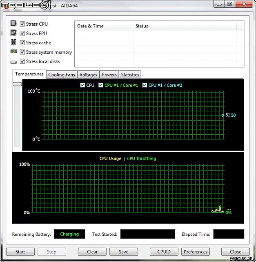Uncheck the Stress CPU checkbox
This screenshot has height=262, width=256.
point(22,24)
